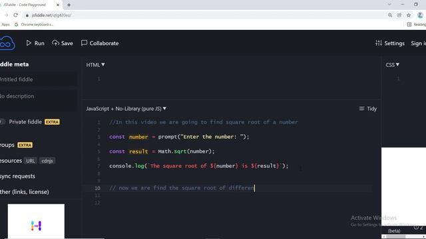Open the CSS panel options dropdown
Image resolution: width=426 pixels, height=239 pixels.
pos(392,65)
